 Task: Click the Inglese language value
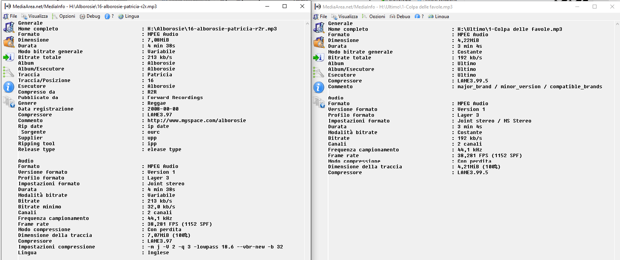(158, 253)
